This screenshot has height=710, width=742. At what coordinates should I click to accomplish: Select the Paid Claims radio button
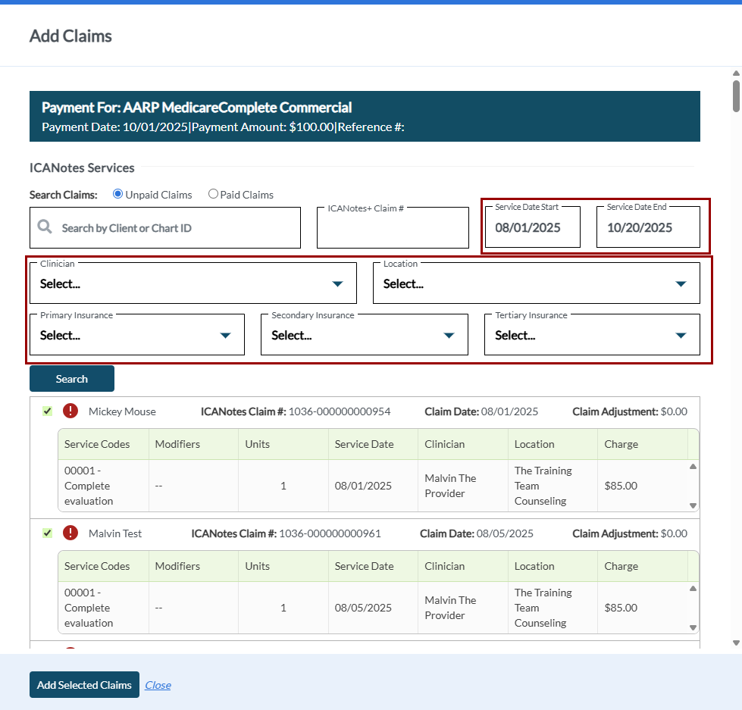(213, 194)
